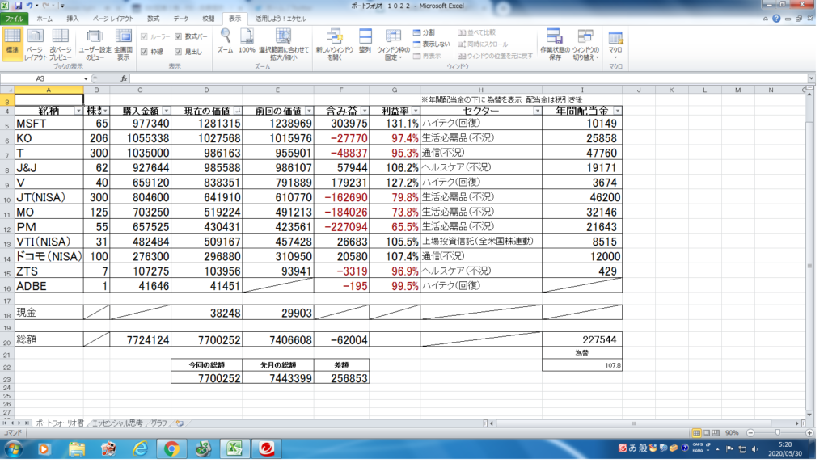
Task: Set zoom to 100%
Action: 247,41
